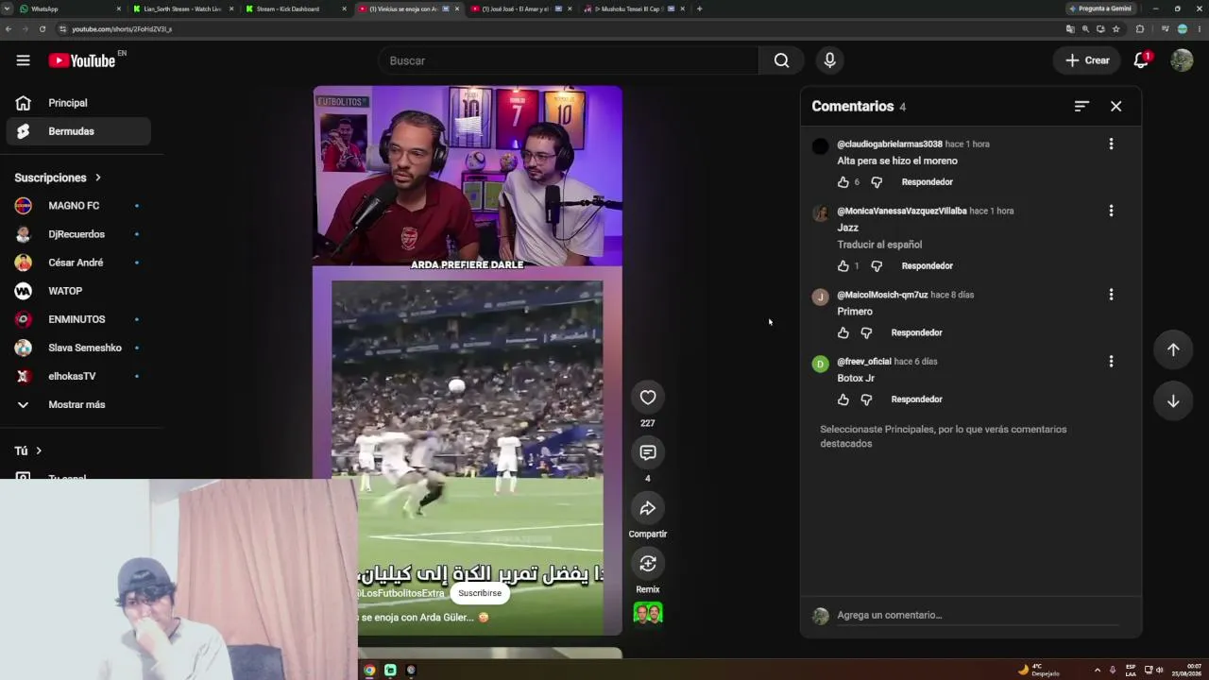Open the notifications bell
Viewport: 1209px width, 680px height.
(1141, 60)
